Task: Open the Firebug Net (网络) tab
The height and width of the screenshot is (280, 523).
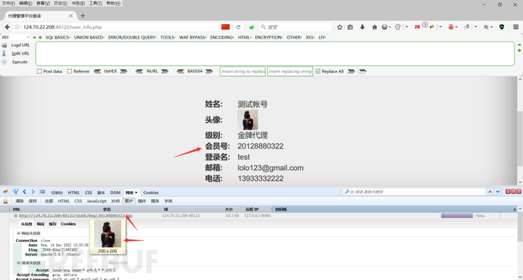Action: pos(131,192)
